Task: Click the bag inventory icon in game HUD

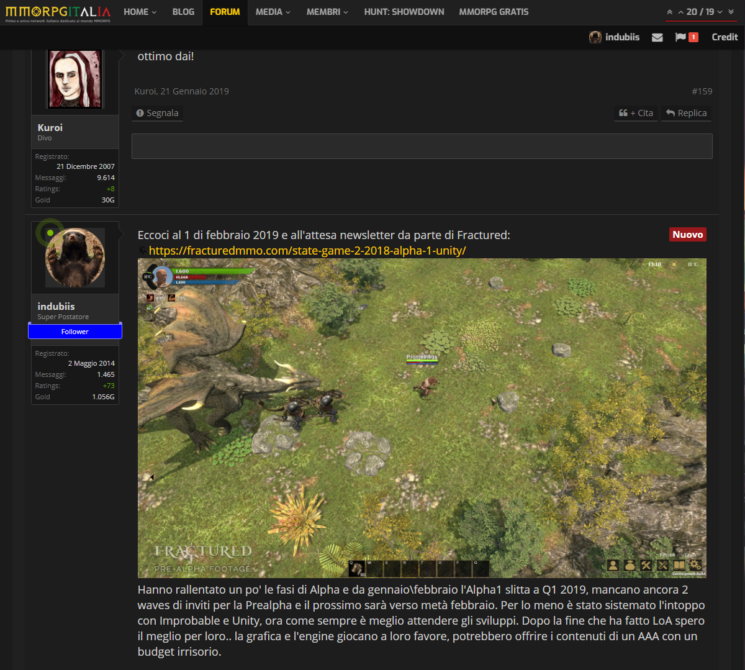Action: [x=630, y=565]
